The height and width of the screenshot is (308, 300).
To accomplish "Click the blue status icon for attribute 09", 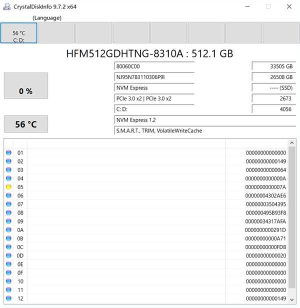I will (x=8, y=221).
